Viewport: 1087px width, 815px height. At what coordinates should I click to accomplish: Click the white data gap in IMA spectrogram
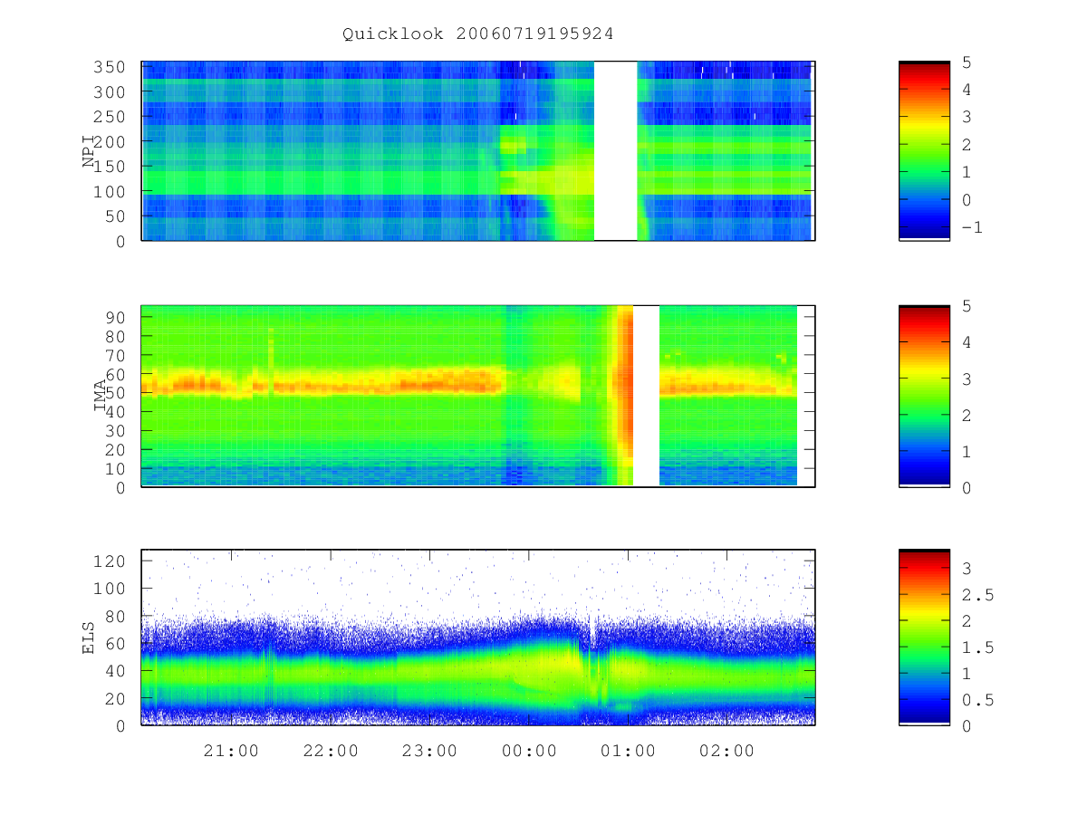tap(646, 397)
